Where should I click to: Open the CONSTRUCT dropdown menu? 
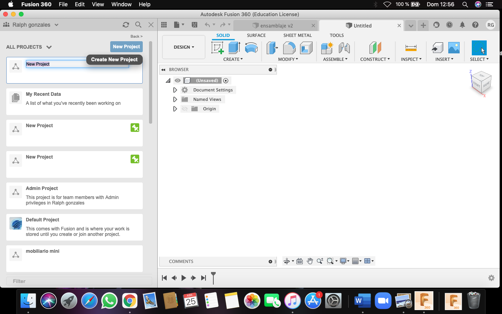[x=375, y=59]
